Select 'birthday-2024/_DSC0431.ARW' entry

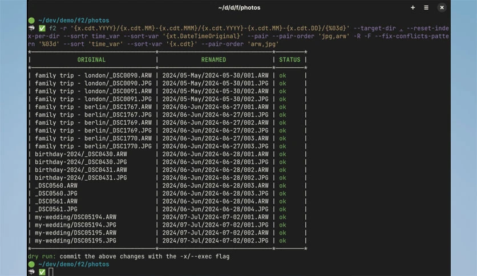[80, 170]
